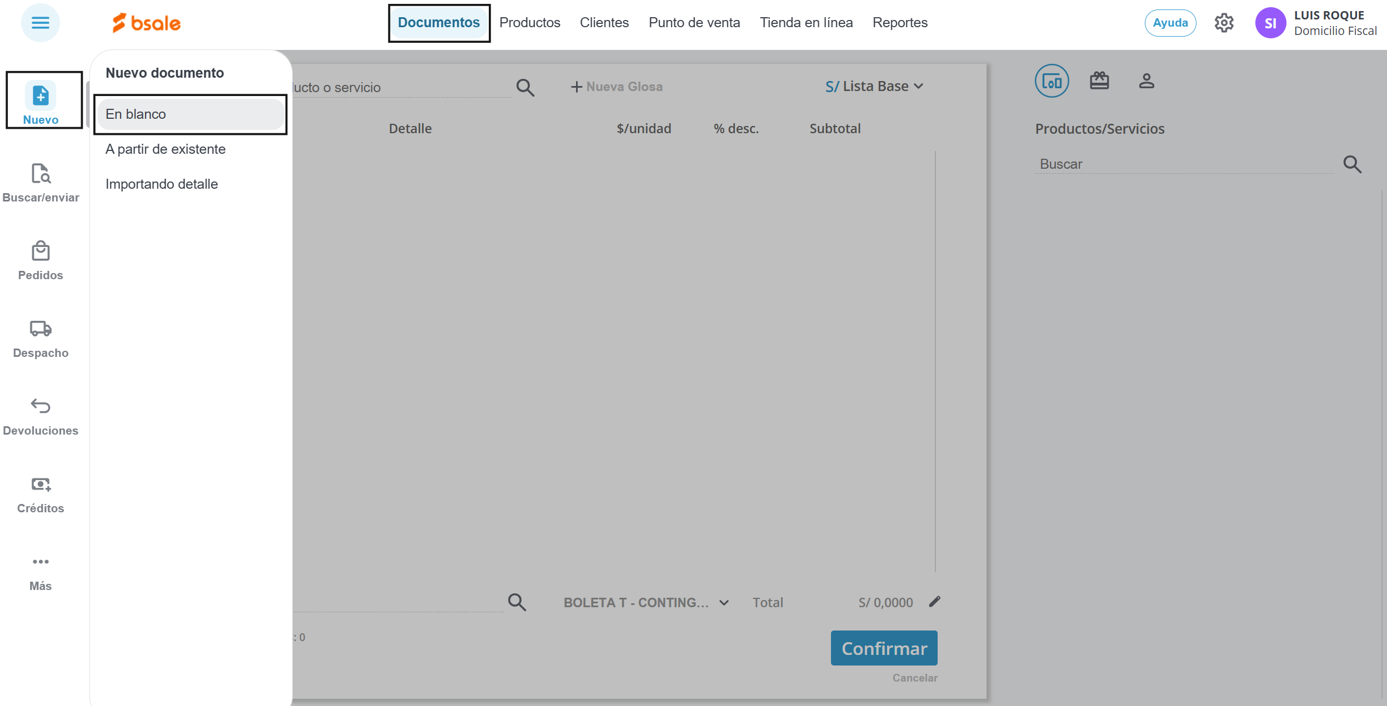Open the settings gear icon
This screenshot has height=706, width=1387.
click(x=1224, y=23)
